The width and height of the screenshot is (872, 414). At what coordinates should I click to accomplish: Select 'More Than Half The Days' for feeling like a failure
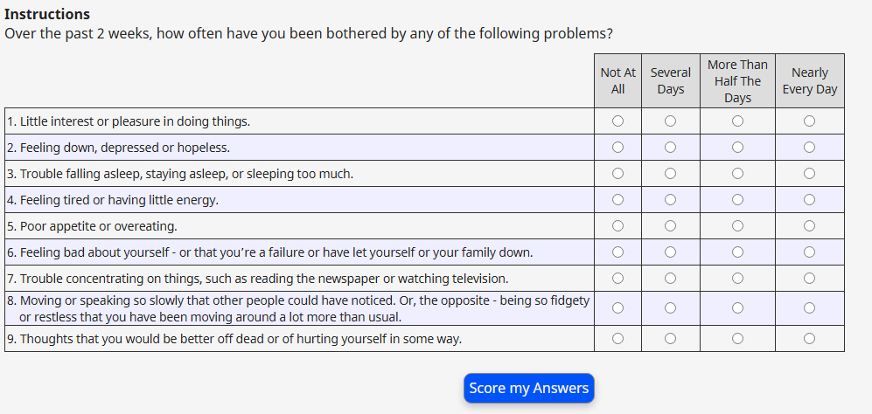[x=737, y=252]
